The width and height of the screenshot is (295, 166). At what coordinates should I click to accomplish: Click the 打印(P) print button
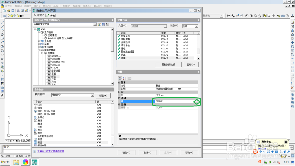(191, 65)
